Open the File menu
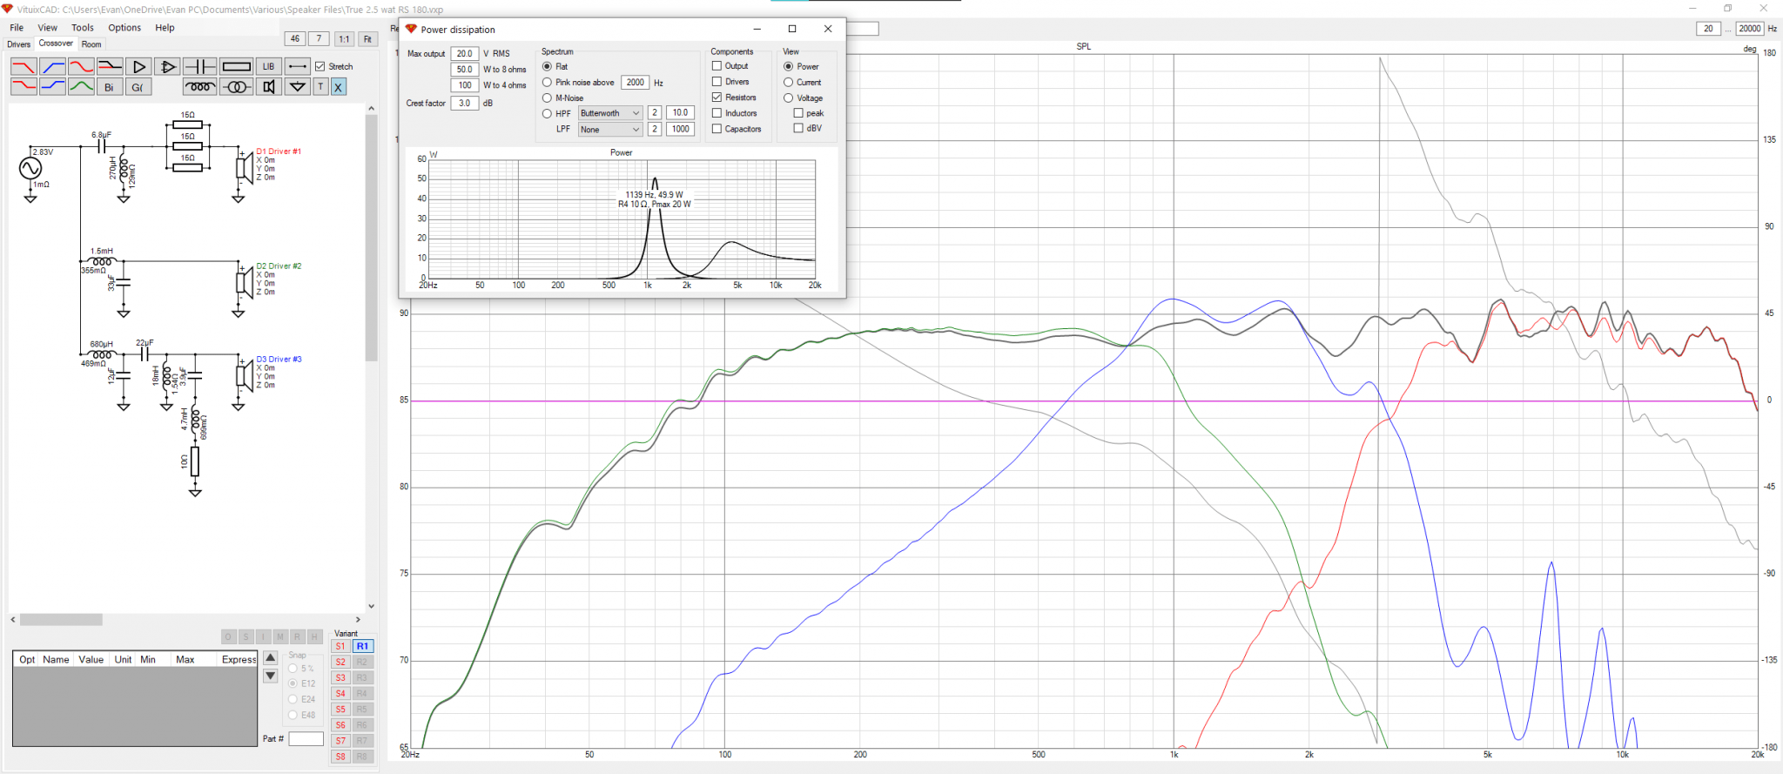 (17, 28)
